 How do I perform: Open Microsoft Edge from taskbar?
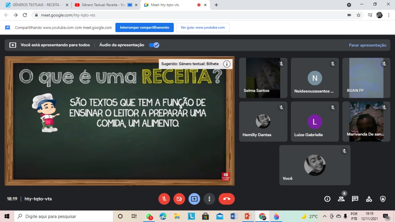coord(163,216)
